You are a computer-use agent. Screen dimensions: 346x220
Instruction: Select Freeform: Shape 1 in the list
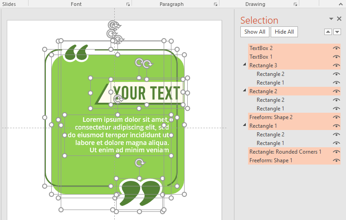[271, 160]
